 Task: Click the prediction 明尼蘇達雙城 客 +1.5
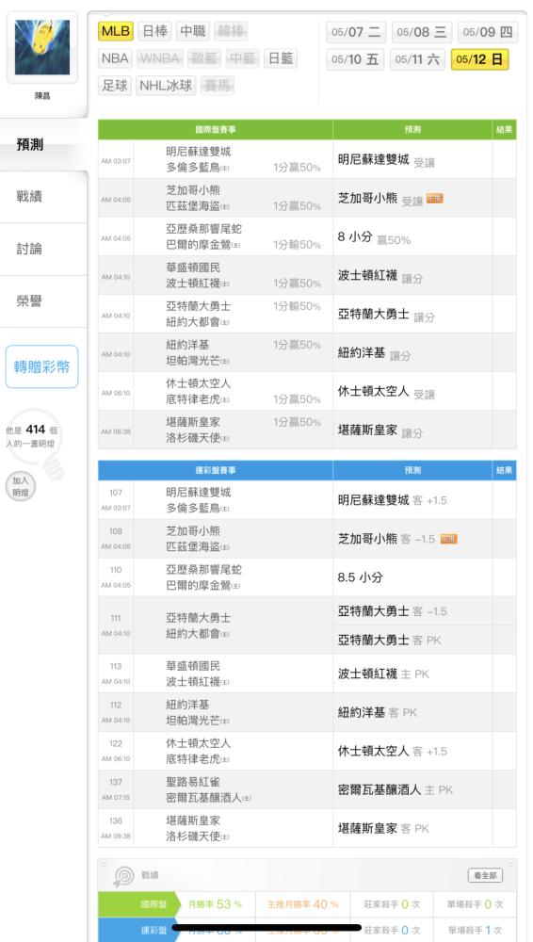(392, 500)
